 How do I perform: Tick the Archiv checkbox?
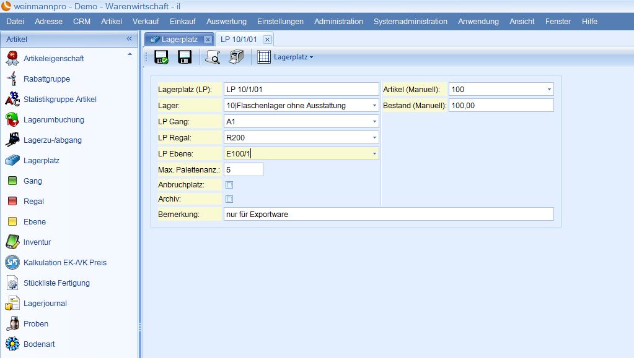point(229,199)
